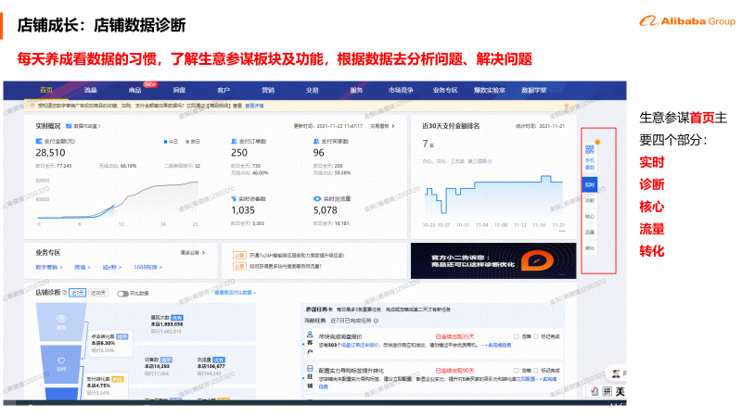Go to the 营销 navigation tab
This screenshot has height=417, width=742.
(x=268, y=90)
